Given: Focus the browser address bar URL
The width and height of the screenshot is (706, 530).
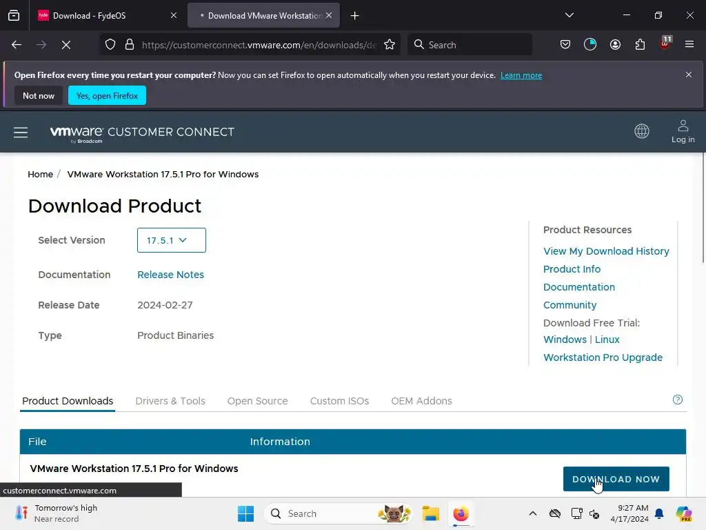Looking at the screenshot, I should click(260, 45).
